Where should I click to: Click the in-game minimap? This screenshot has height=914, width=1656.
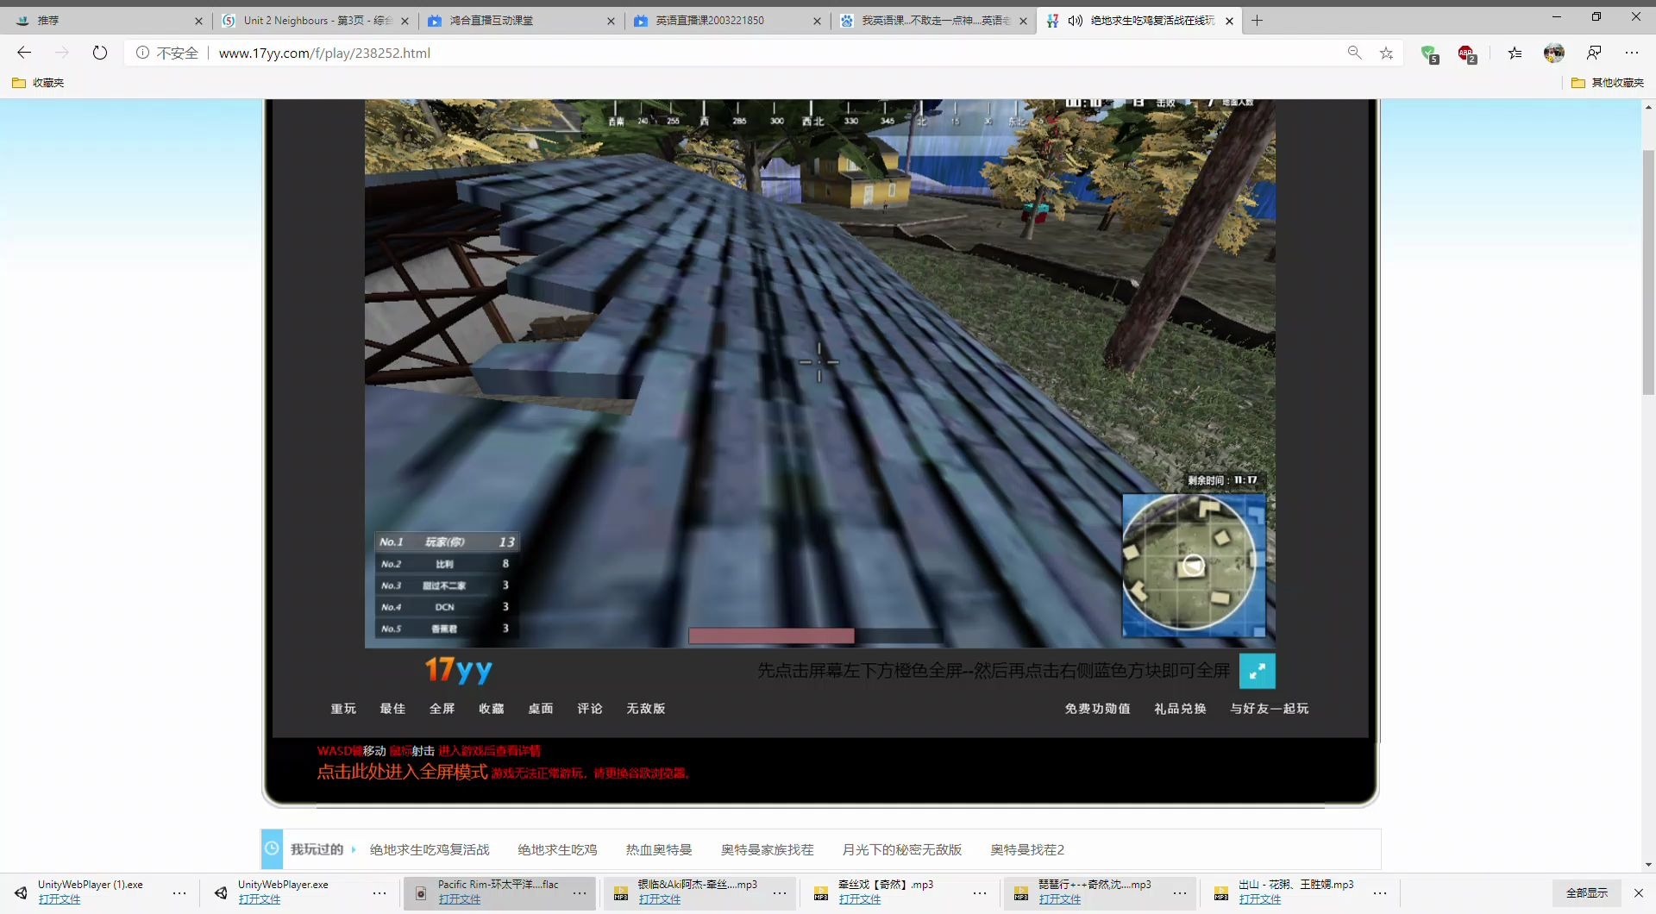(1193, 565)
